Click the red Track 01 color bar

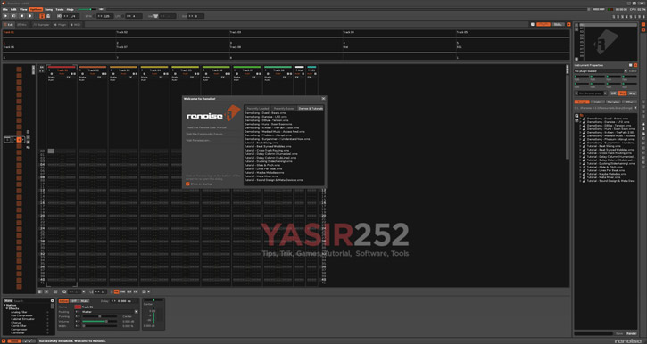pyautogui.click(x=62, y=67)
